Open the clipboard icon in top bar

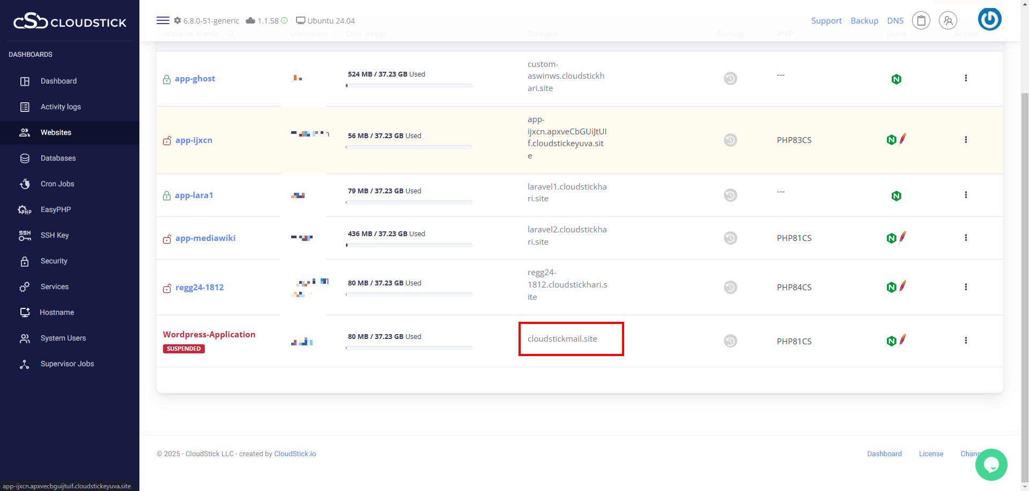click(921, 21)
